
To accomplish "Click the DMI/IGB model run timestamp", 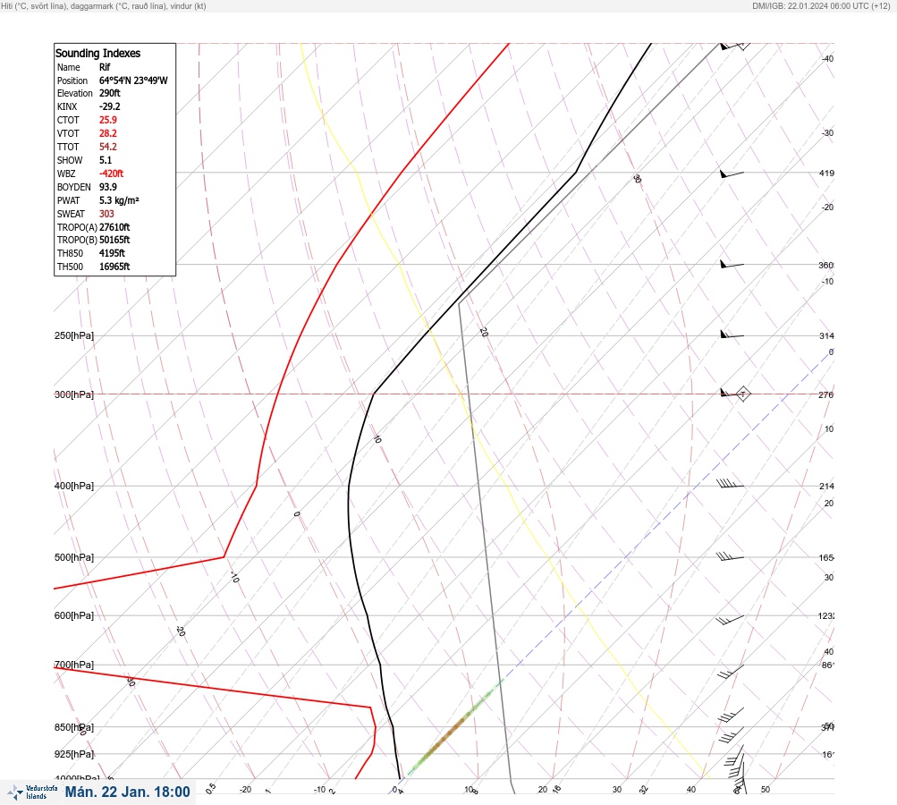I will click(822, 5).
